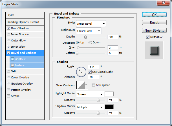
Task: Enable the Texture checkbox
Action: click(x=12, y=65)
